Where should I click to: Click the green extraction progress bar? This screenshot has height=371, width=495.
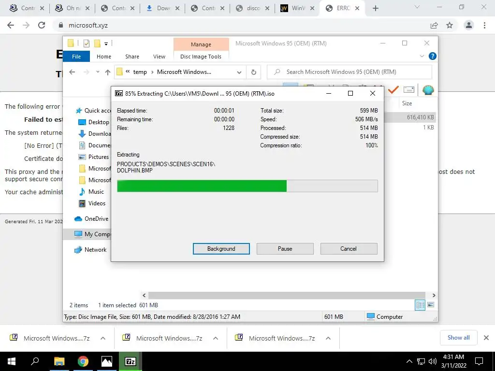tap(247, 186)
